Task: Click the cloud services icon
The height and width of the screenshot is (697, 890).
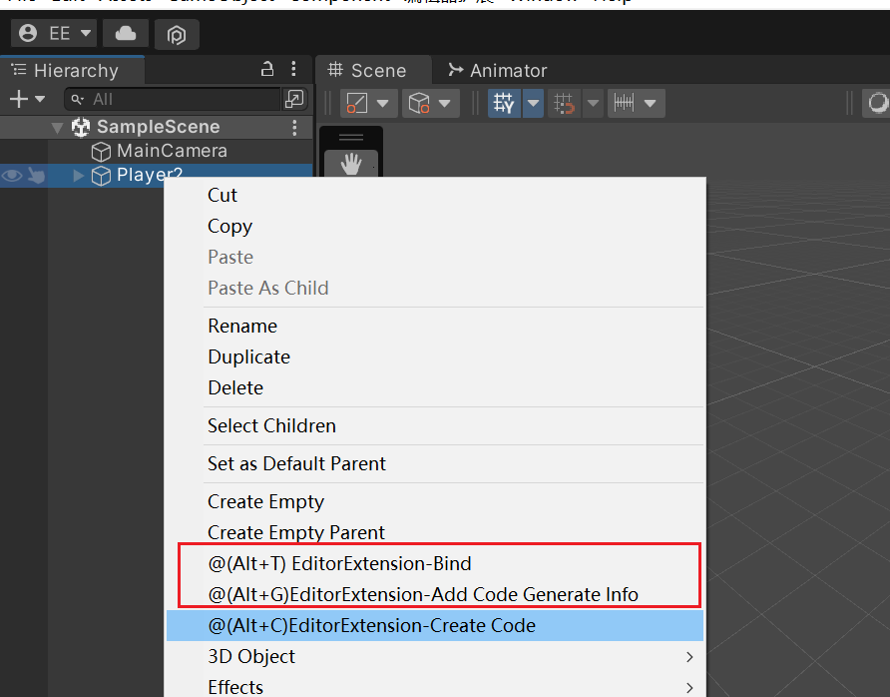Action: pos(126,33)
